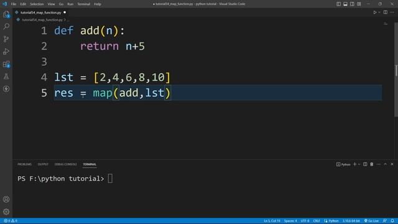
Task: Click the Python terminal profile label
Action: coord(343,164)
